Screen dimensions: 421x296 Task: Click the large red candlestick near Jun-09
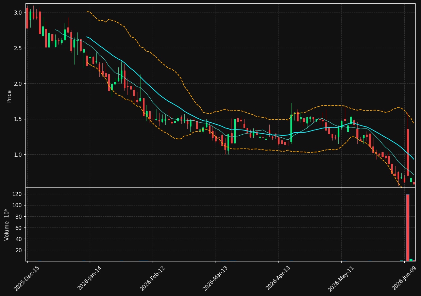(x=408, y=152)
